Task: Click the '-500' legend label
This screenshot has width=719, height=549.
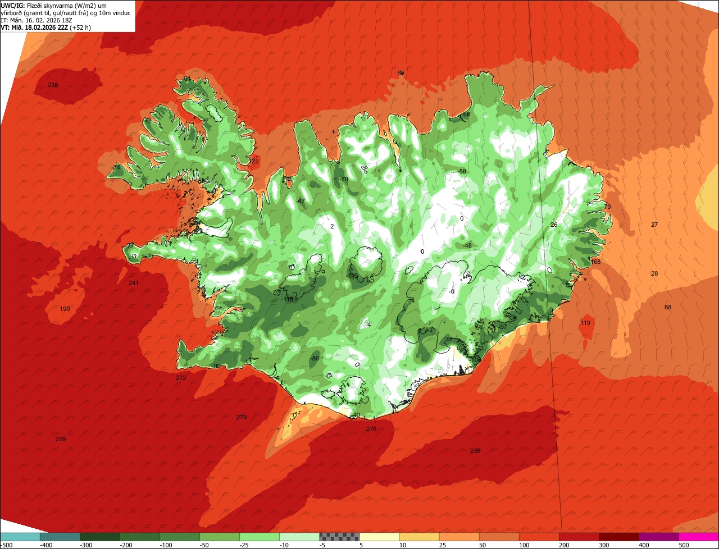Action: tap(7, 545)
